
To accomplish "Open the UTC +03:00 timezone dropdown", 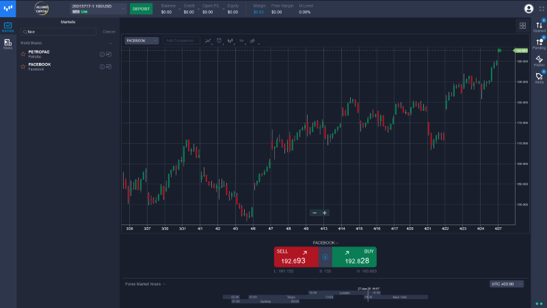I will tap(507, 284).
